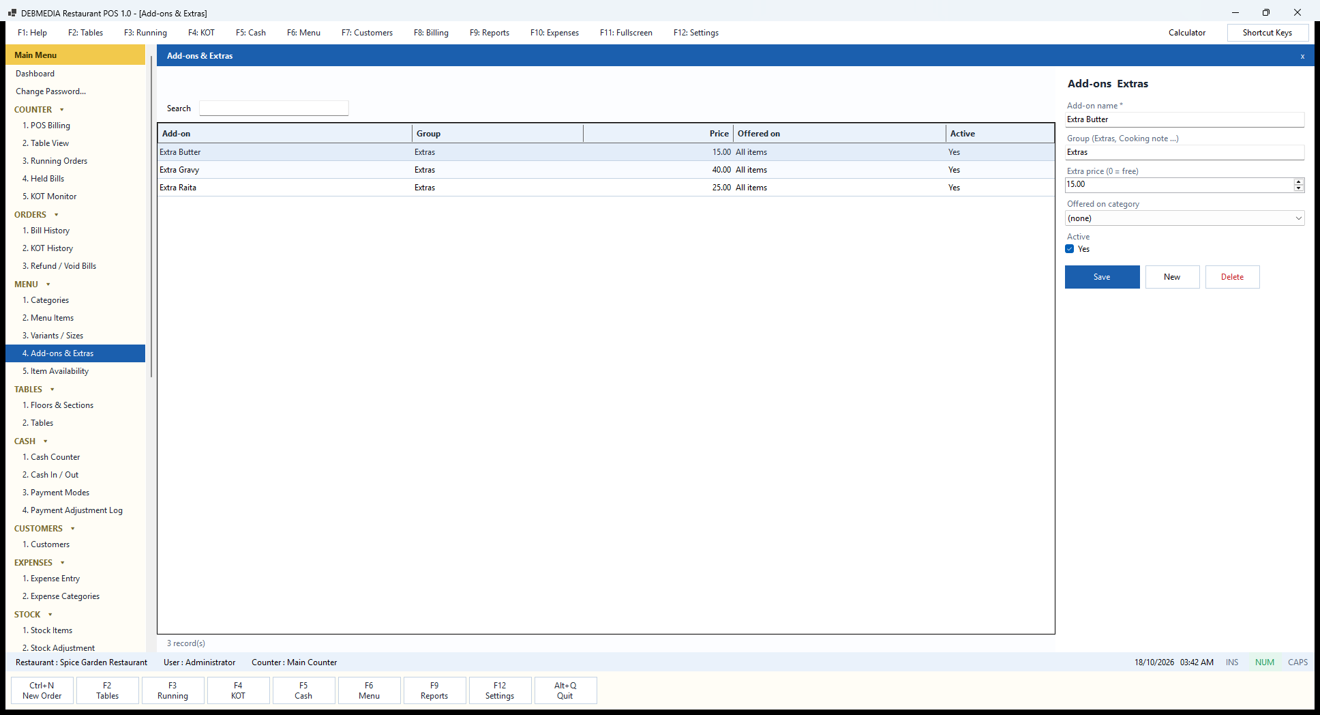The width and height of the screenshot is (1320, 715).
Task: Open the Offered on category dropdown
Action: tap(1184, 218)
